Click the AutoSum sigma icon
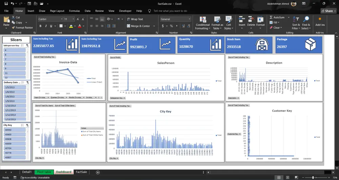The width and height of the screenshot is (339, 180). [271, 17]
